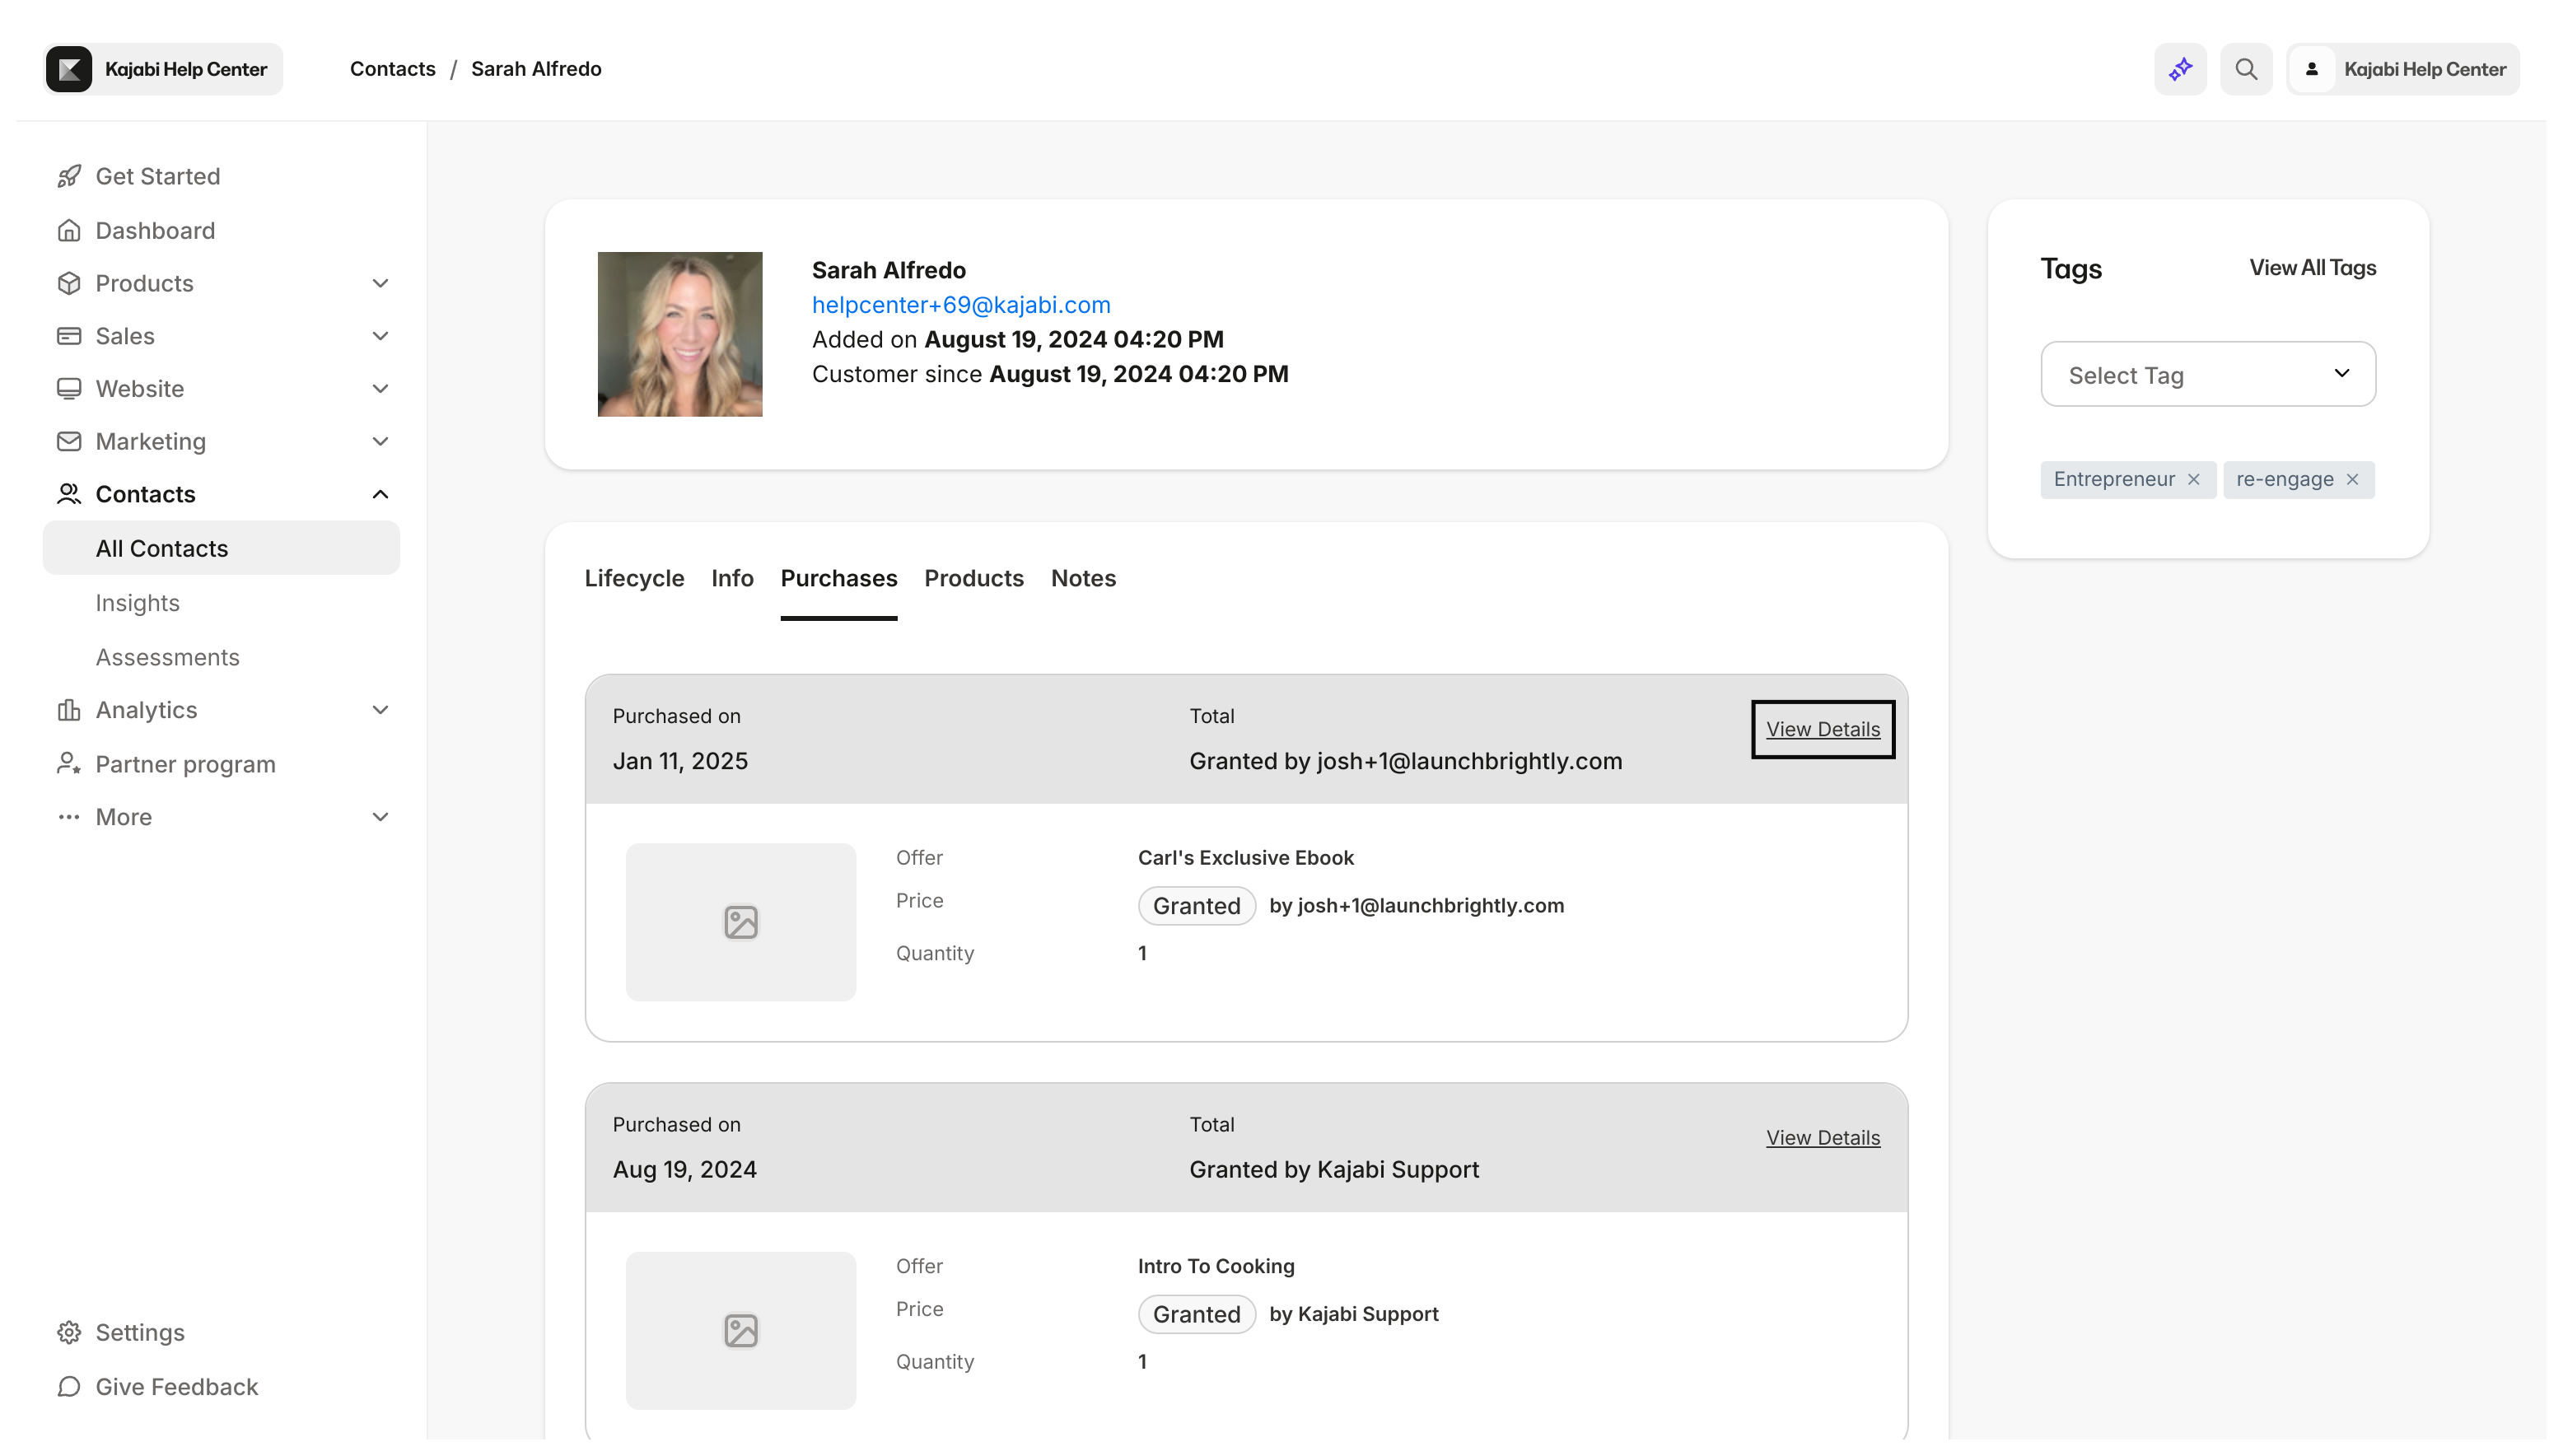The image size is (2563, 1456).
Task: Switch to the Notes tab
Action: coord(1083,578)
